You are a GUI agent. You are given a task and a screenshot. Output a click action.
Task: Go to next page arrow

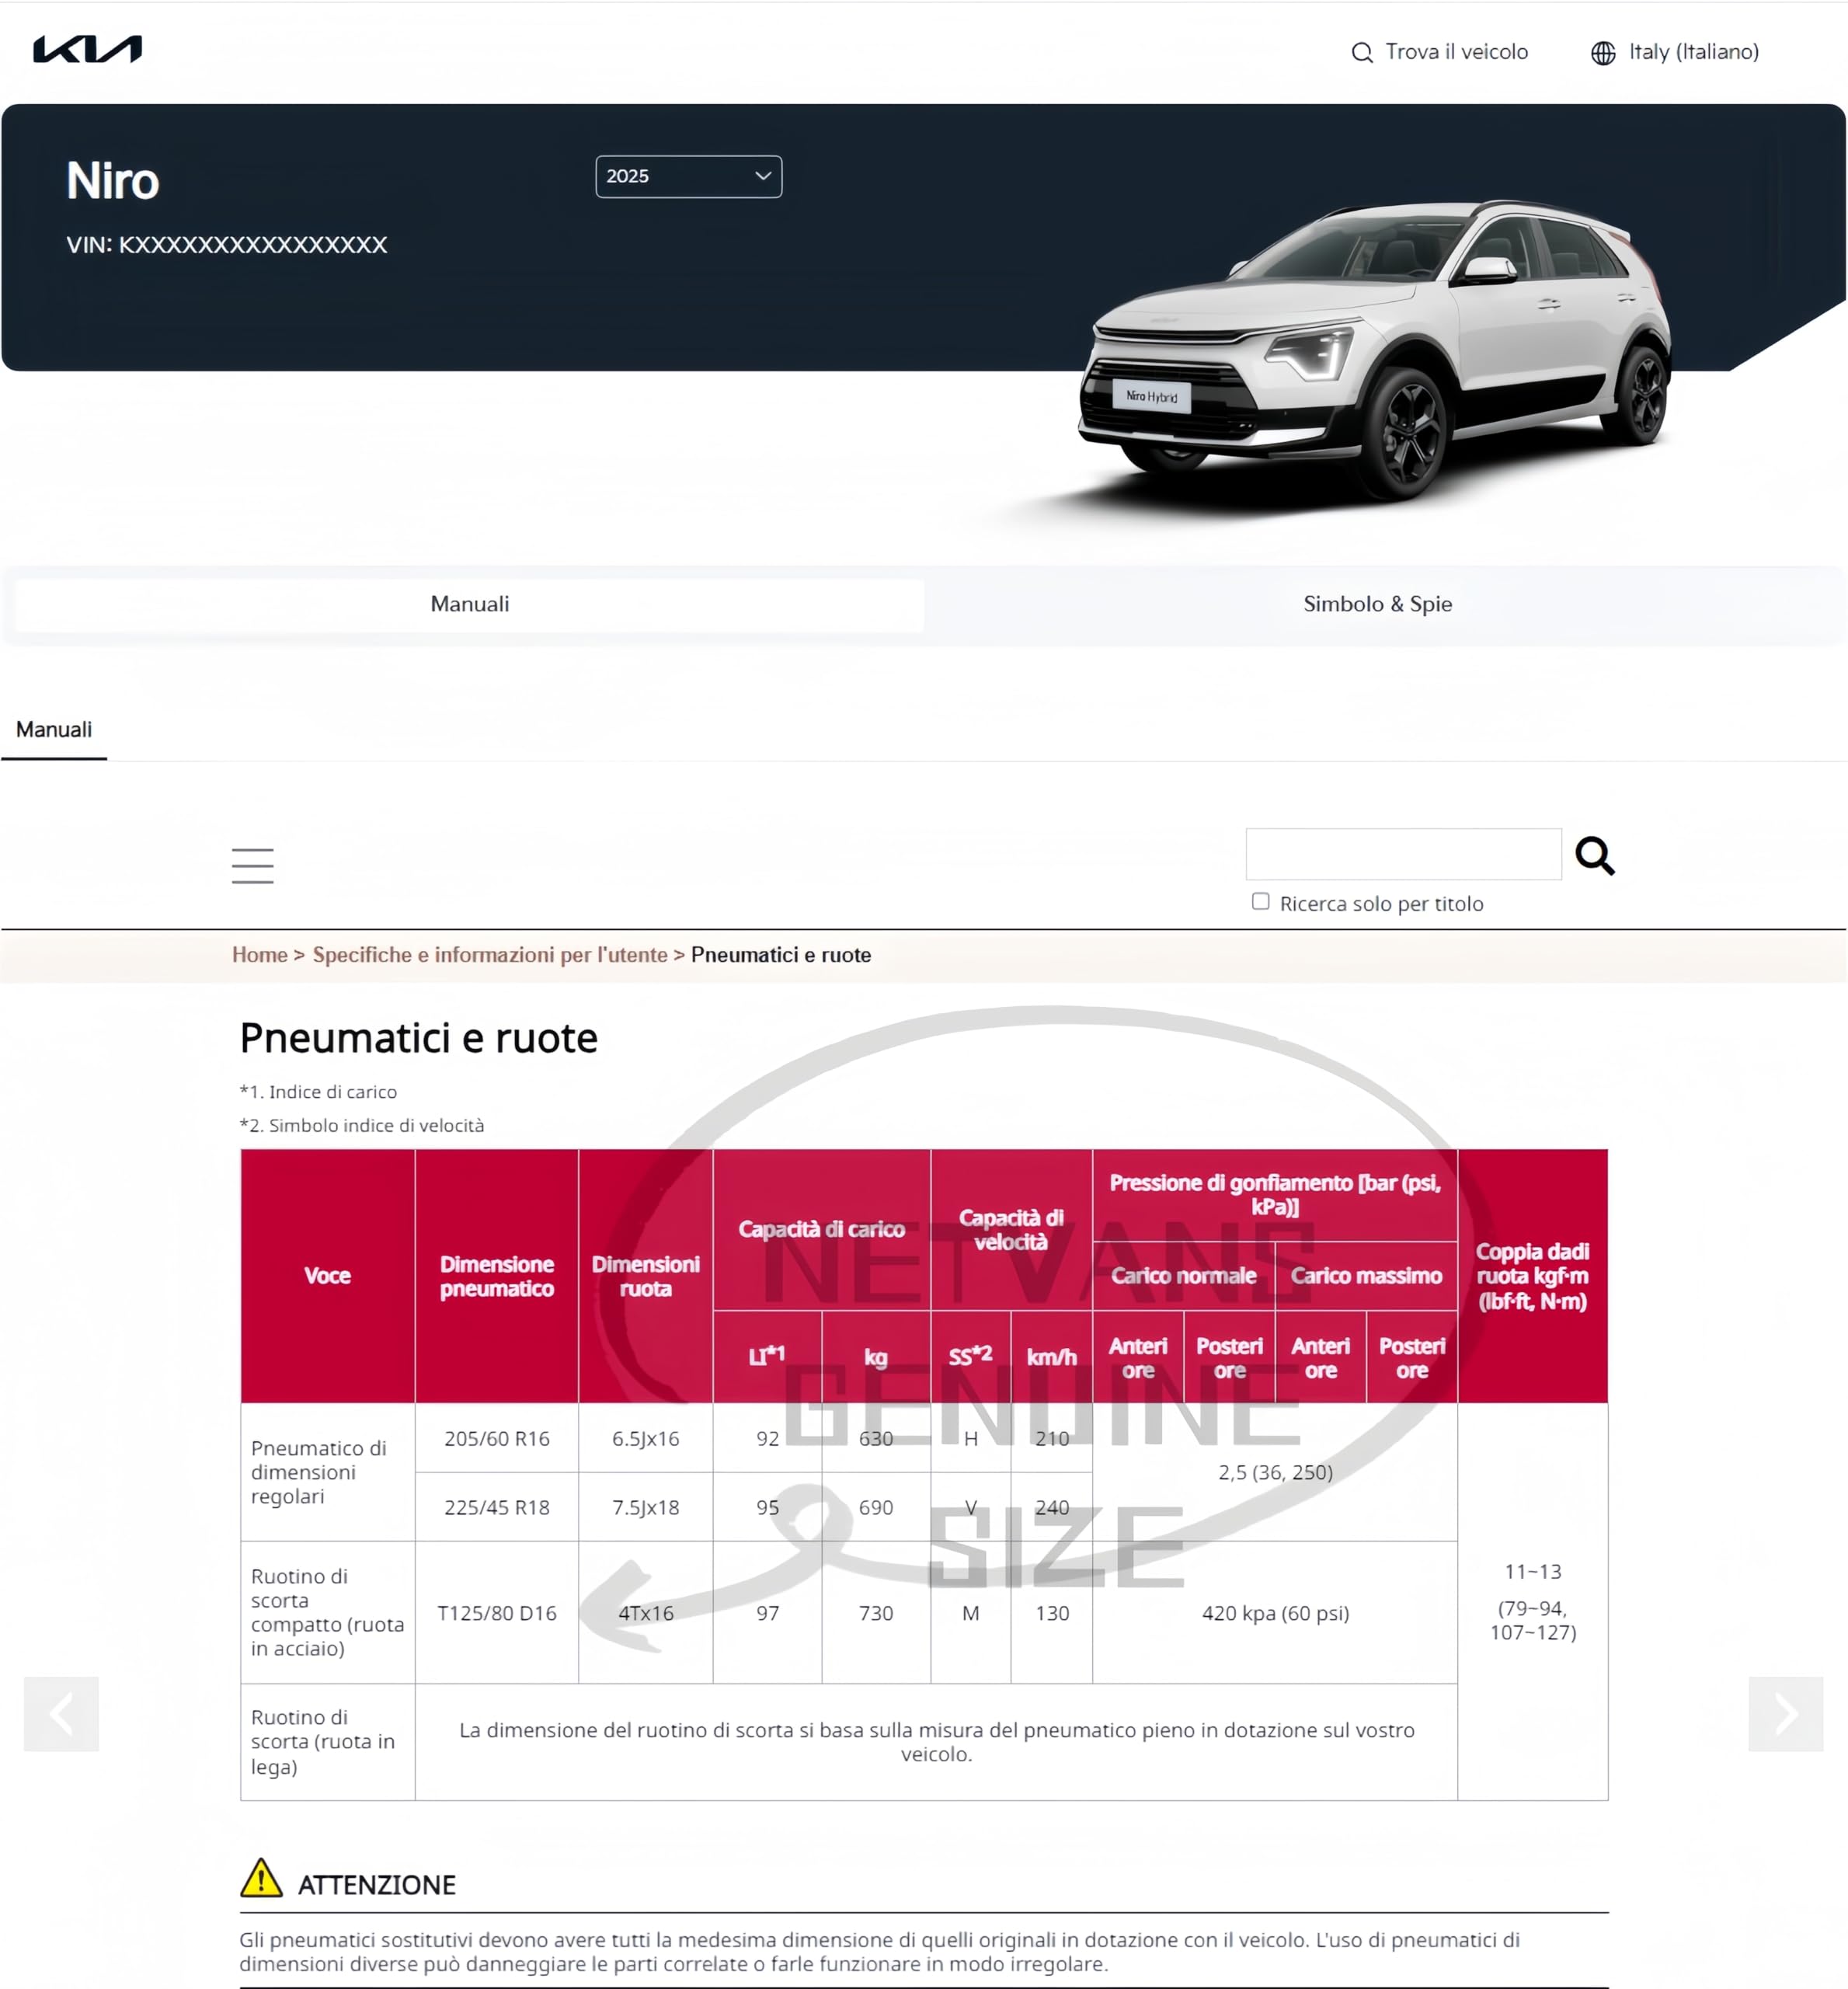tap(1785, 1713)
